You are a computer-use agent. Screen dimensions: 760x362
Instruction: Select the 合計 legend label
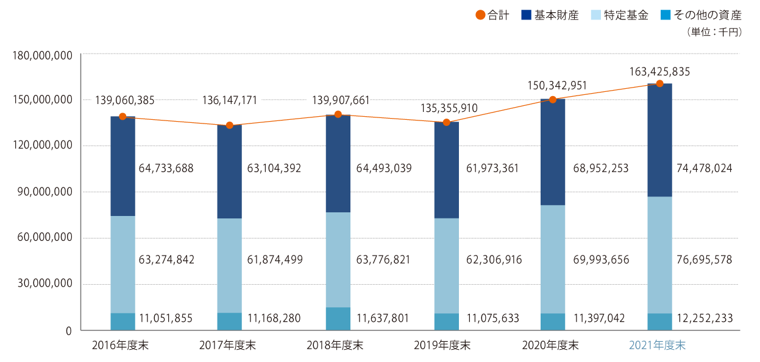pyautogui.click(x=499, y=16)
